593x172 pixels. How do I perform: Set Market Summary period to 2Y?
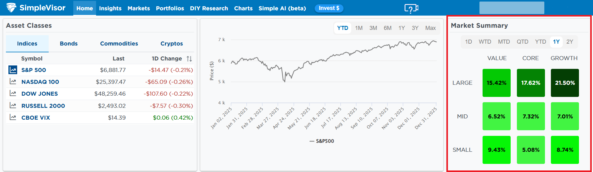coord(570,42)
